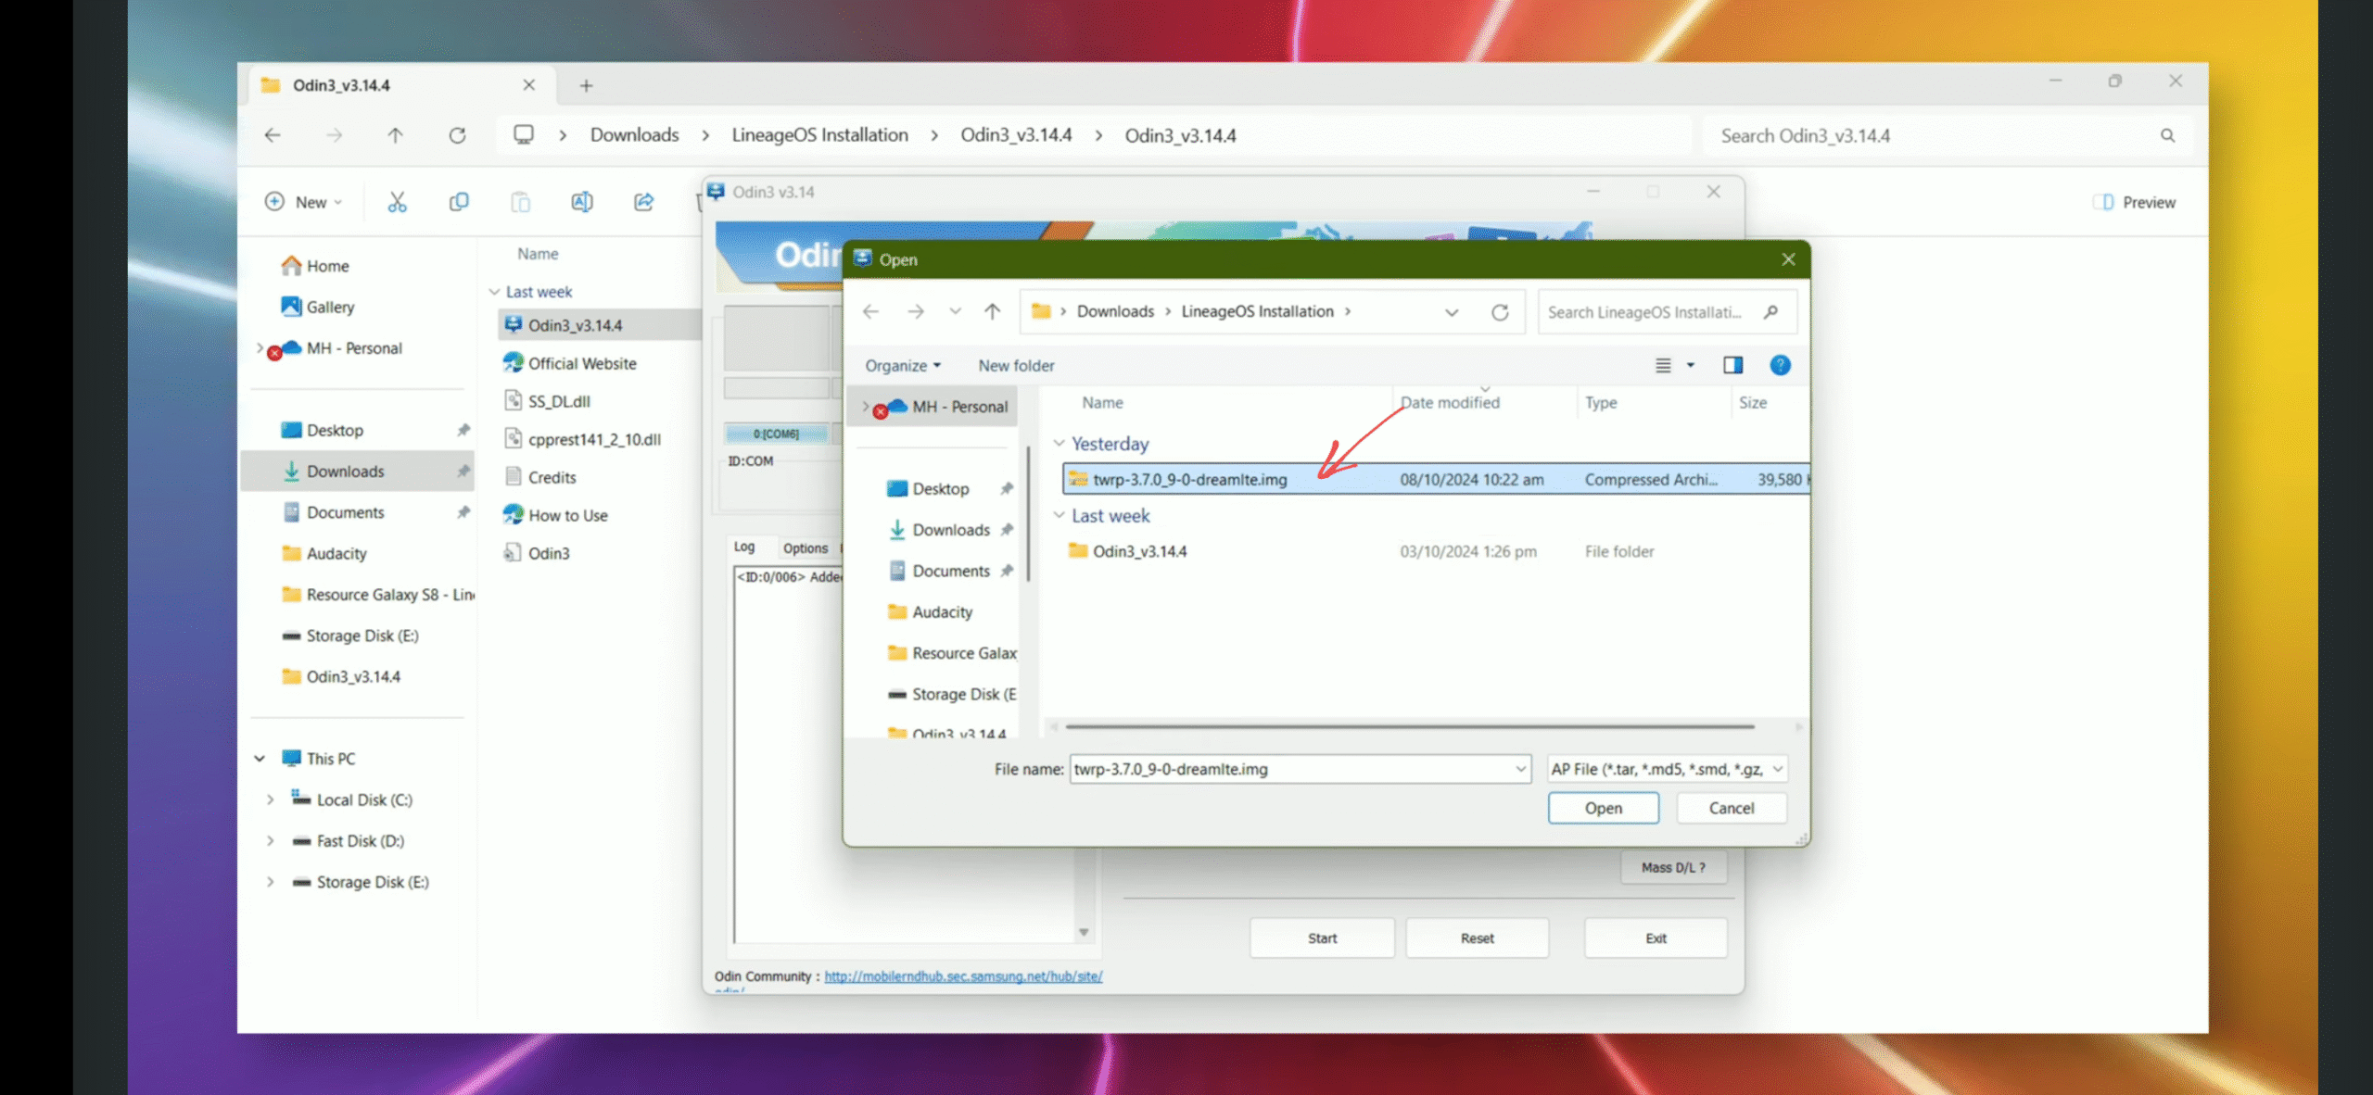
Task: Click the Cut scissors icon in Explorer toolbar
Action: point(397,202)
